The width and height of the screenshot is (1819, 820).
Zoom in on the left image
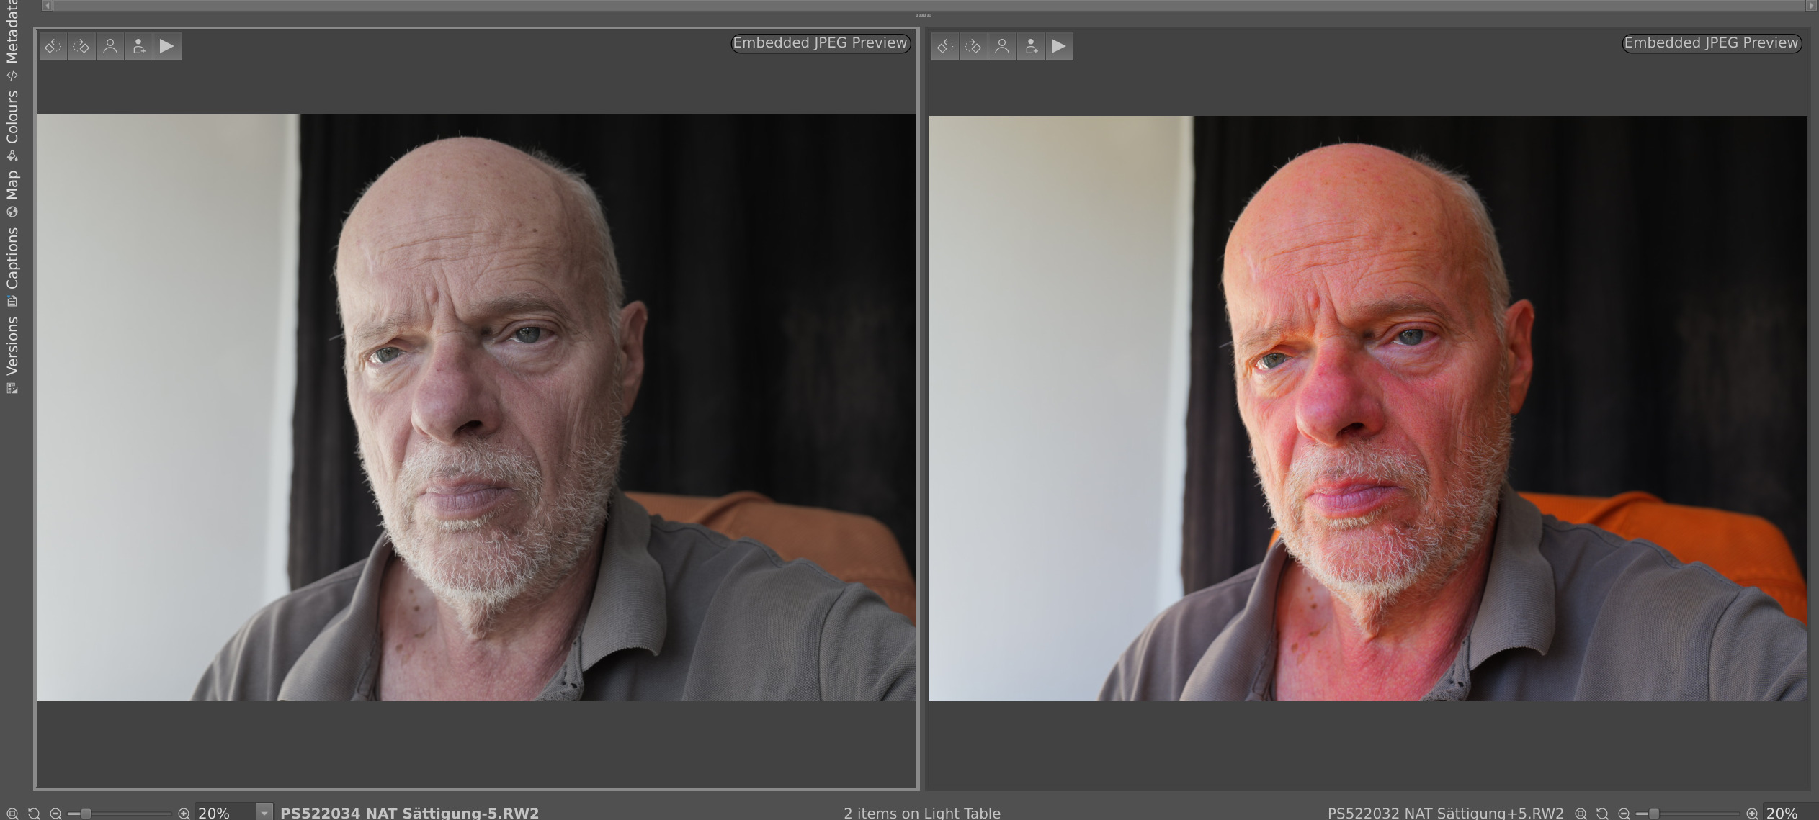click(x=184, y=813)
